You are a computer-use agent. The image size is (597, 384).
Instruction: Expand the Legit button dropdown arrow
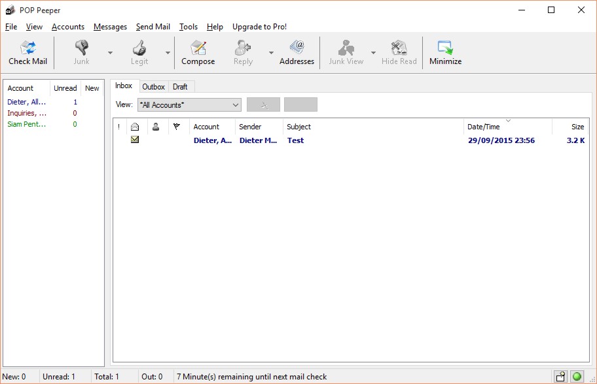168,53
